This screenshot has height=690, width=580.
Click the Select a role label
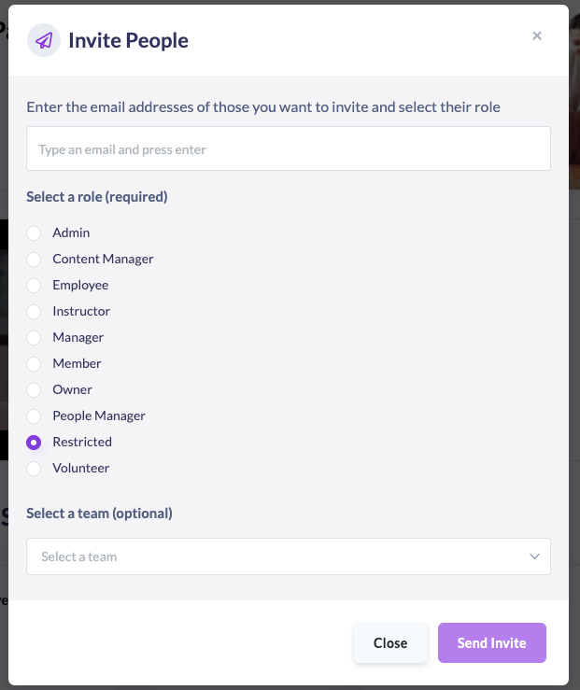[x=97, y=197]
